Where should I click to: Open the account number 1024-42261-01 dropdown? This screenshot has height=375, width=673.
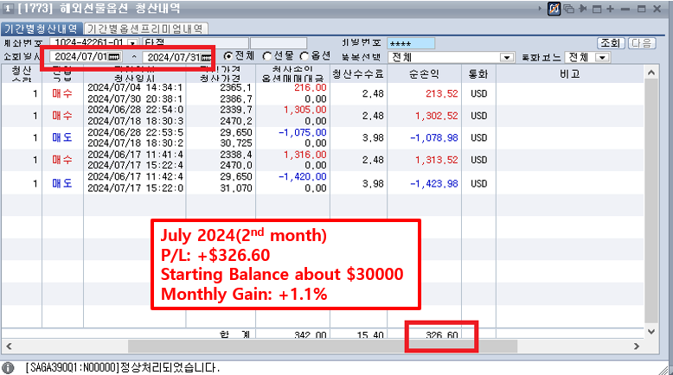point(133,43)
